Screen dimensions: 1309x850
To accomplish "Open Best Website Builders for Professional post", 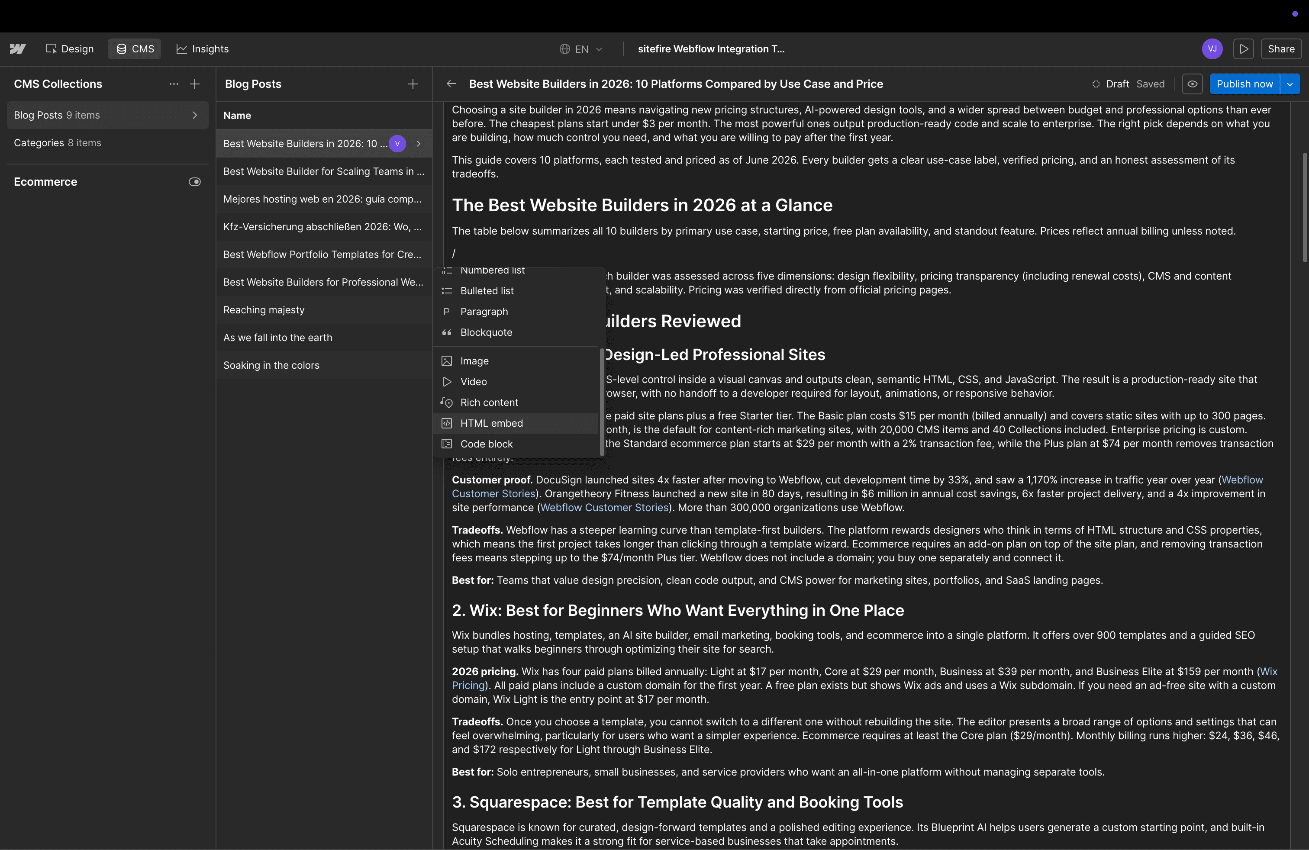I will (x=323, y=282).
